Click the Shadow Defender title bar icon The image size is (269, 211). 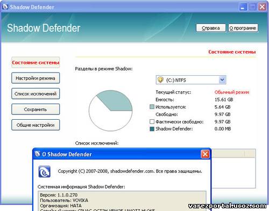(x=5, y=6)
